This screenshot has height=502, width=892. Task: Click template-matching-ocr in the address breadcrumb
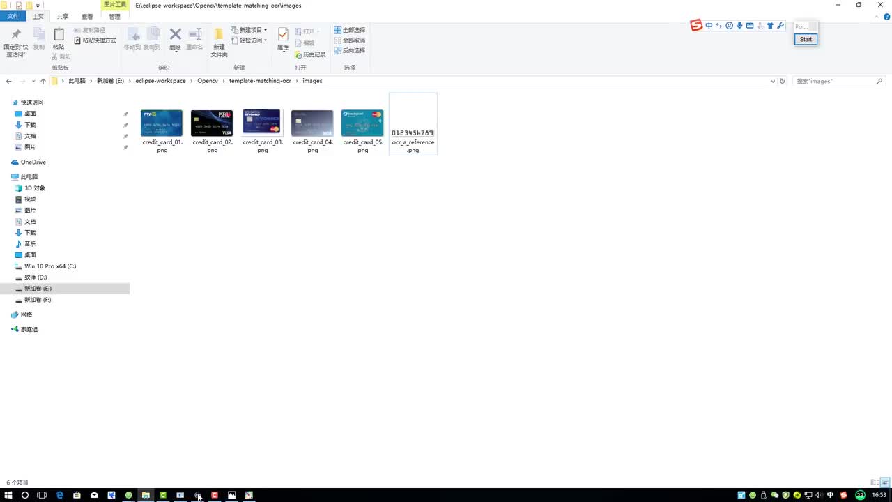click(260, 81)
